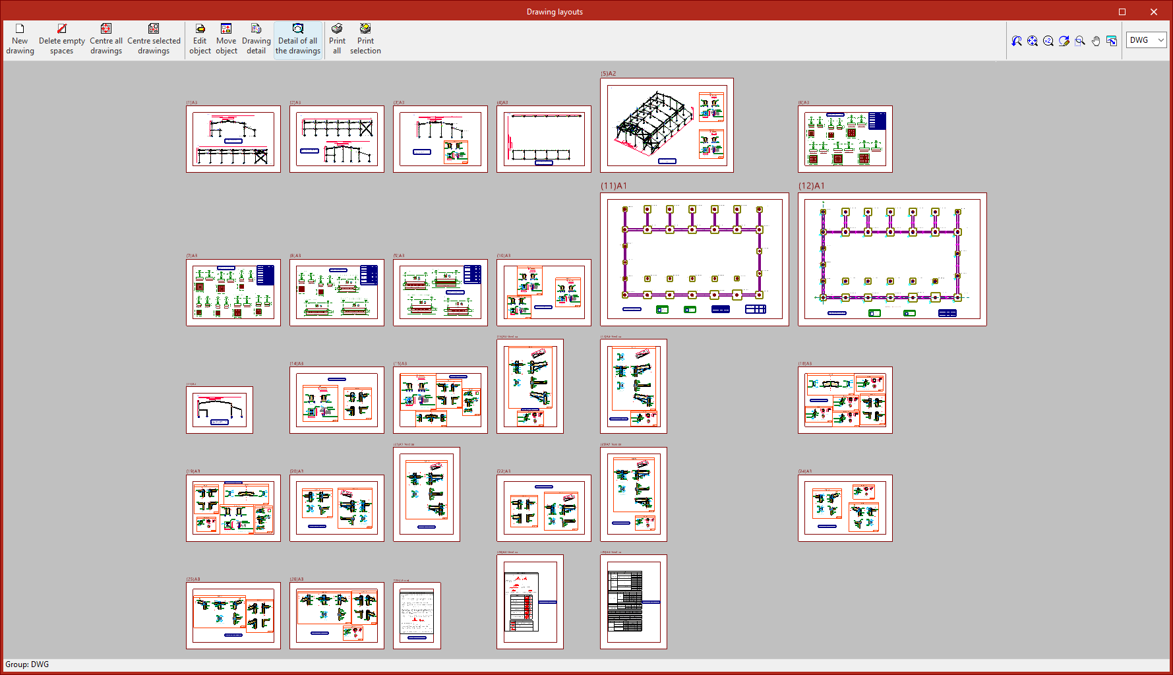This screenshot has width=1173, height=675.
Task: Select drawing sheet (1)A3 thumbnail
Action: 233,139
